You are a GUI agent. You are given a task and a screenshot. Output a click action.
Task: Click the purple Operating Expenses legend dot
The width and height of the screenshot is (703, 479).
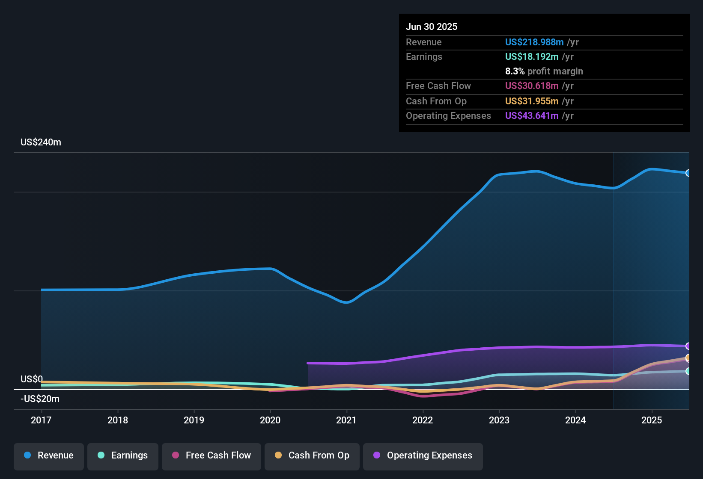pos(377,455)
